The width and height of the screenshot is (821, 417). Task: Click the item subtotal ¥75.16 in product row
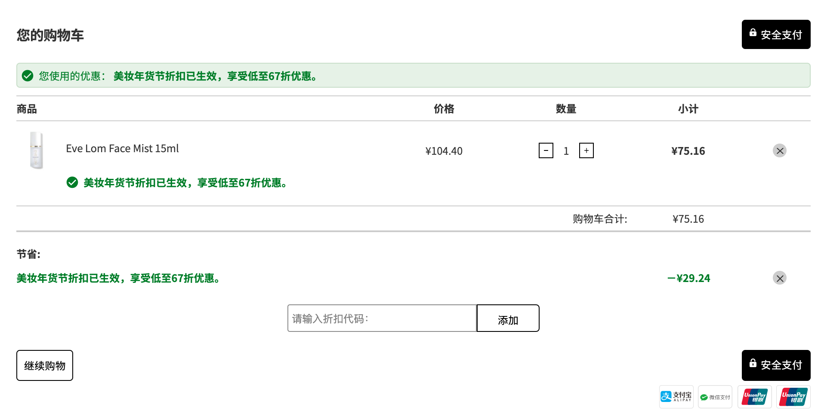(688, 151)
